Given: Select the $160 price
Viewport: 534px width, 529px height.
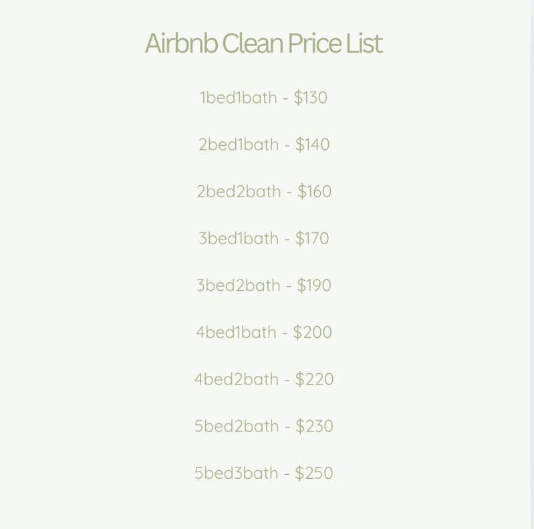Looking at the screenshot, I should click(x=315, y=192).
